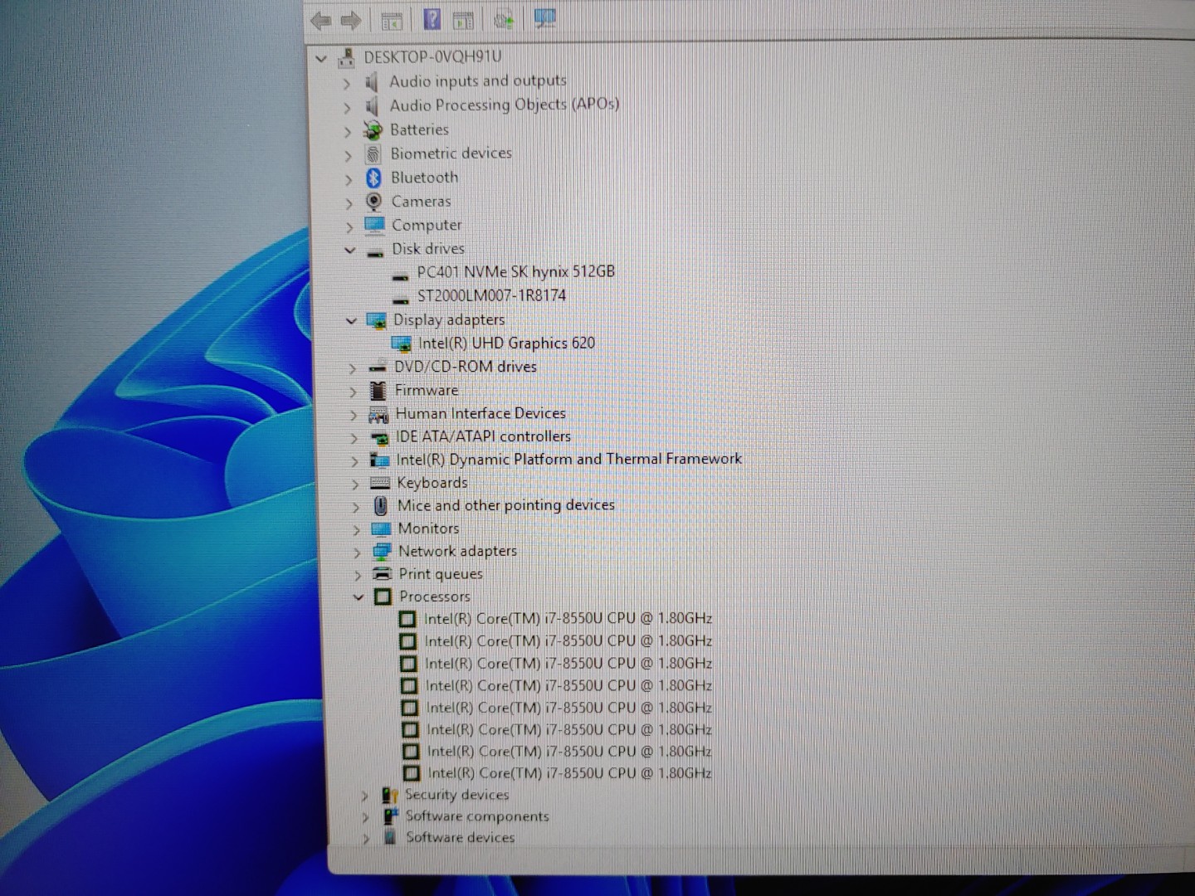Click the Bluetooth category icon
The height and width of the screenshot is (896, 1195).
[x=373, y=178]
